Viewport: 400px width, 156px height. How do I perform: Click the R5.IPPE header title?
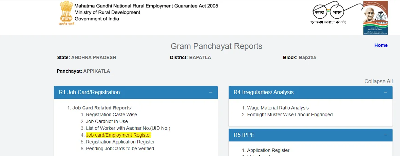(244, 135)
